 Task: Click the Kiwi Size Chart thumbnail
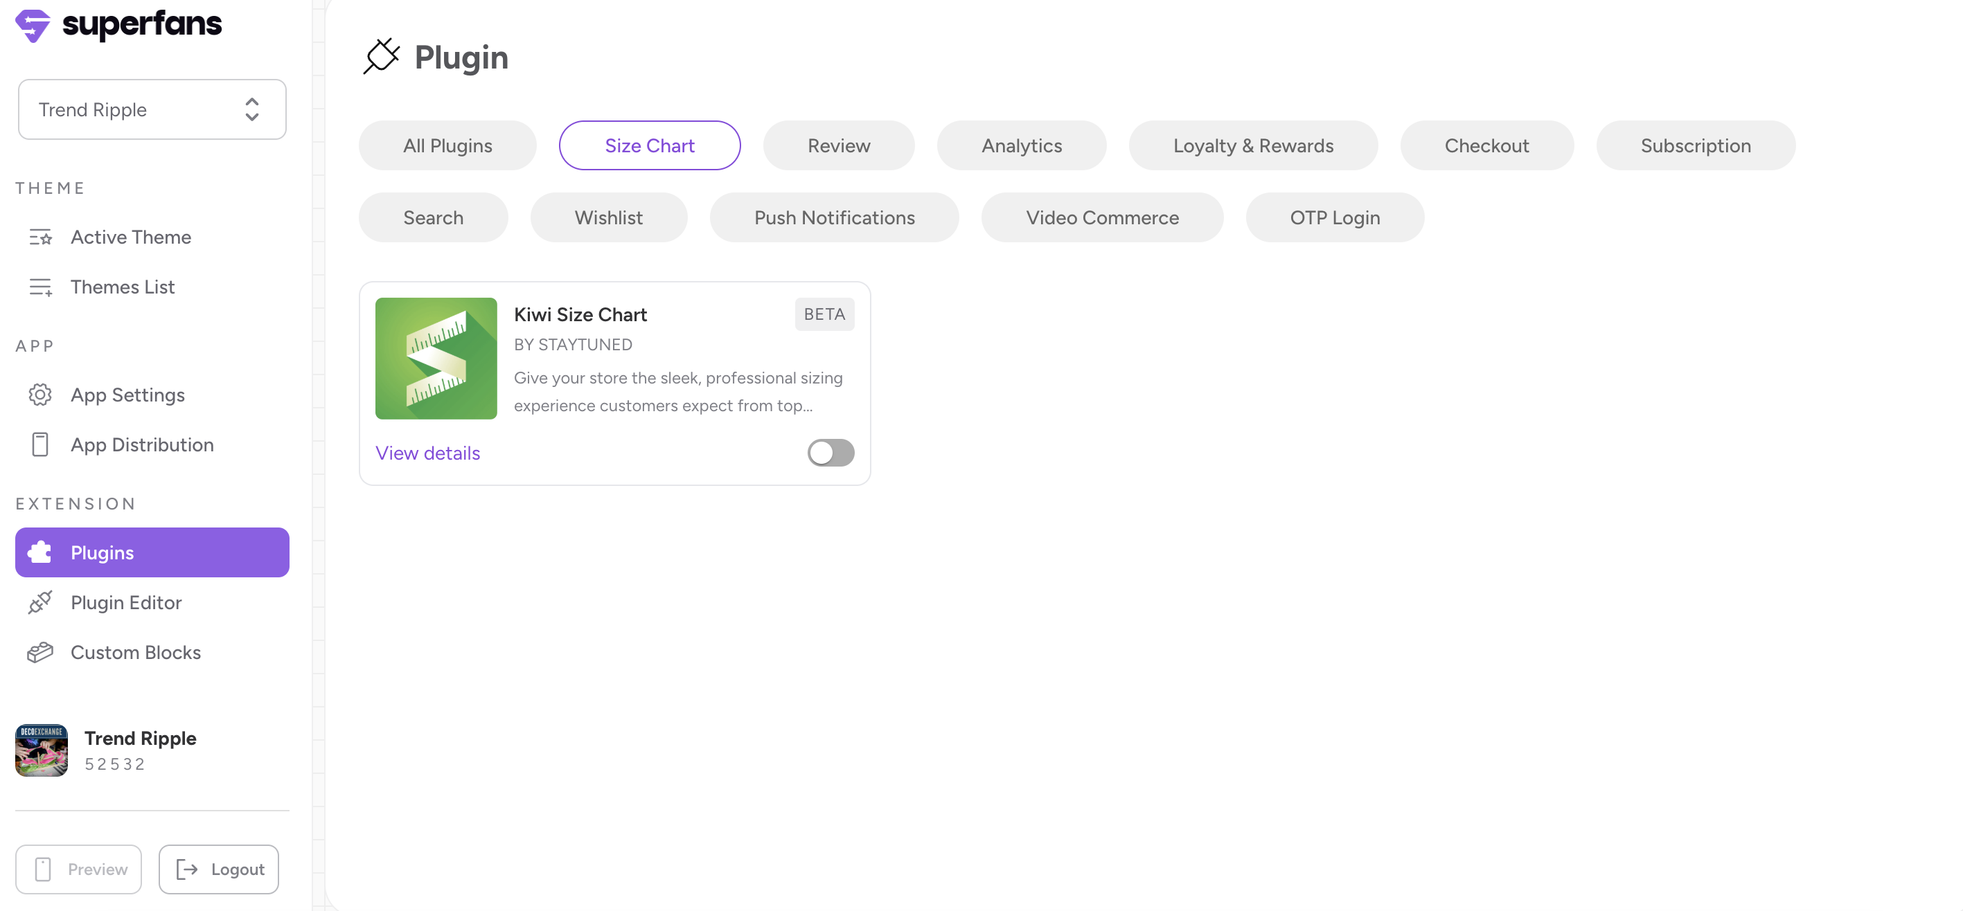436,358
